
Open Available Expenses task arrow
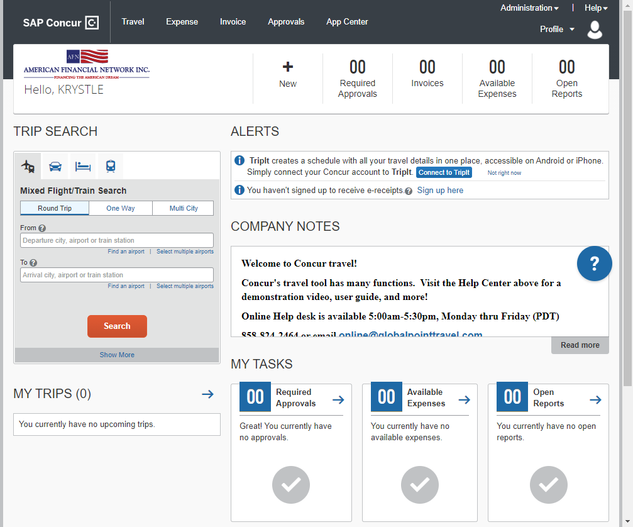tap(465, 400)
